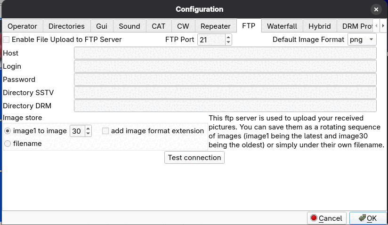
Task: Click the Password input field
Action: point(225,80)
